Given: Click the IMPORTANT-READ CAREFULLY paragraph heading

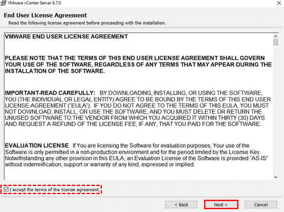Looking at the screenshot, I should [x=50, y=93].
